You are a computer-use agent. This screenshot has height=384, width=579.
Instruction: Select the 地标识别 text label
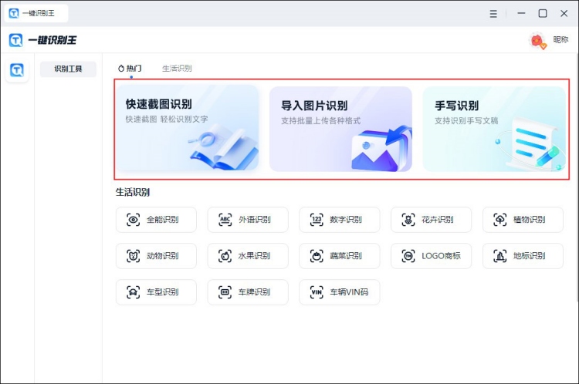coord(529,256)
